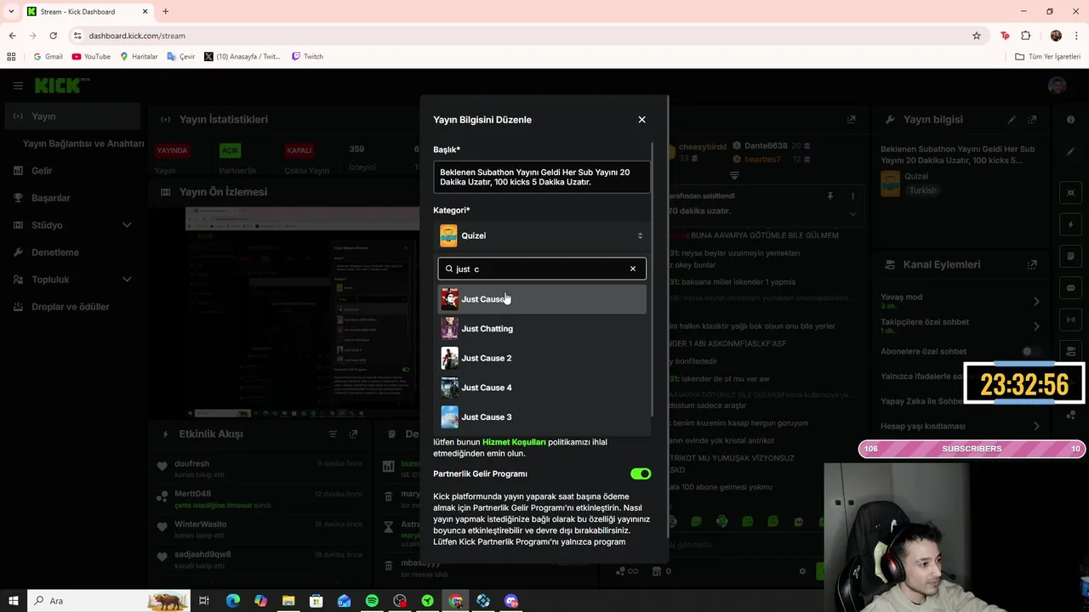Bookmark this page with the star

pyautogui.click(x=977, y=36)
